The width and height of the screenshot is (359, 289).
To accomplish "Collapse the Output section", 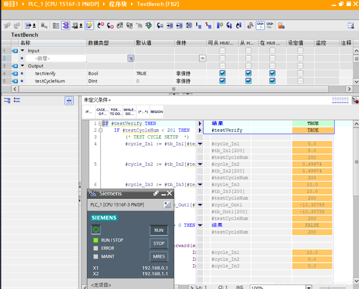I will tap(22, 65).
